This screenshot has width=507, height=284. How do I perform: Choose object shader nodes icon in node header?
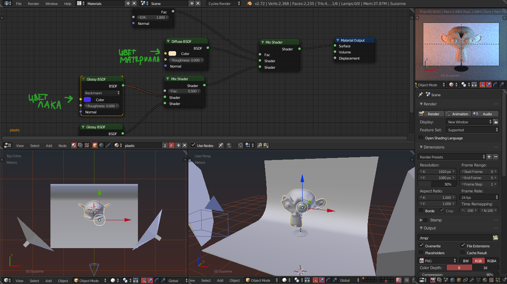tap(95, 145)
